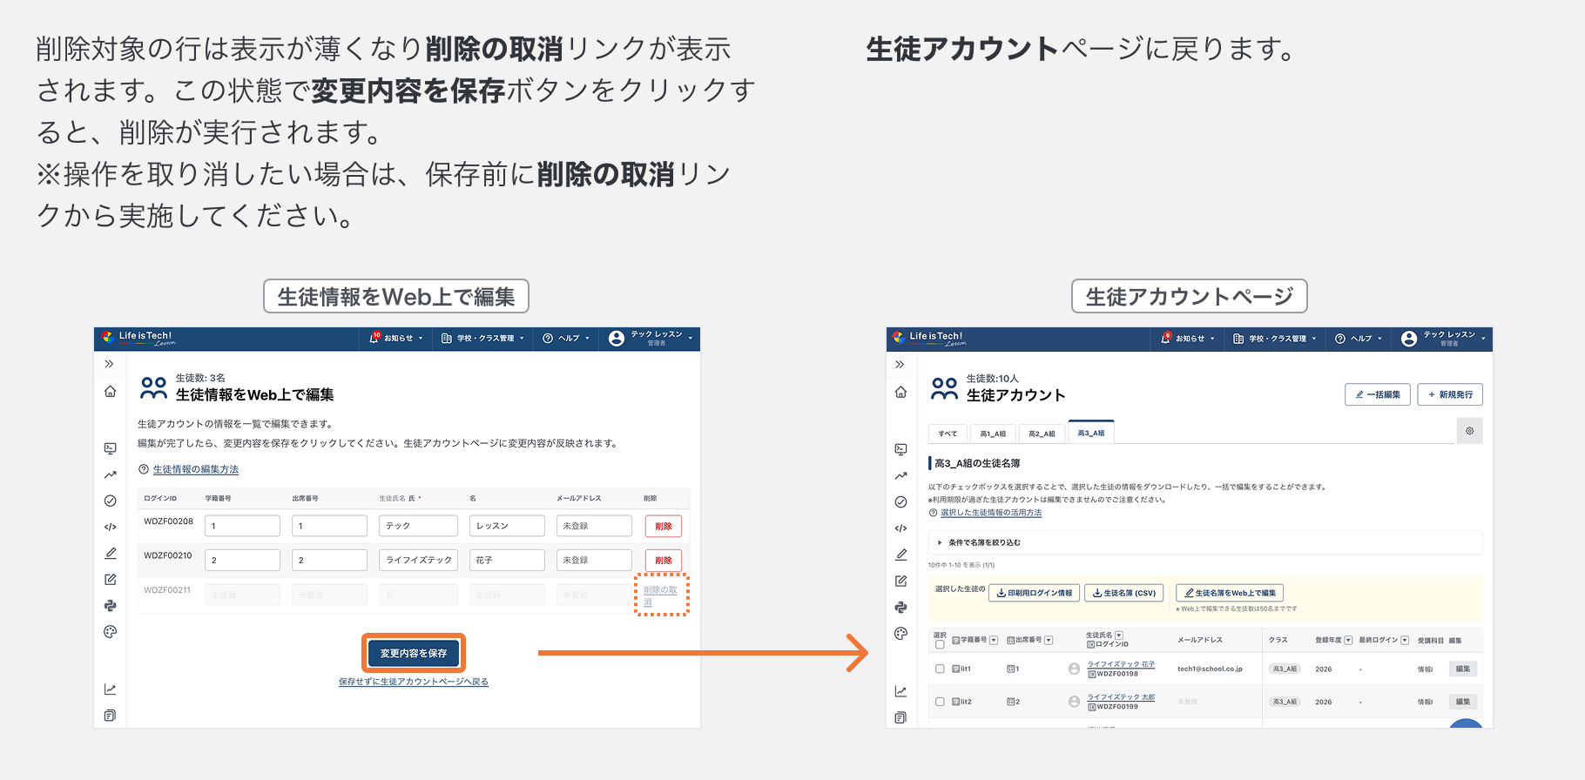Open the 学籍番号 column sort dropdown

click(x=994, y=640)
